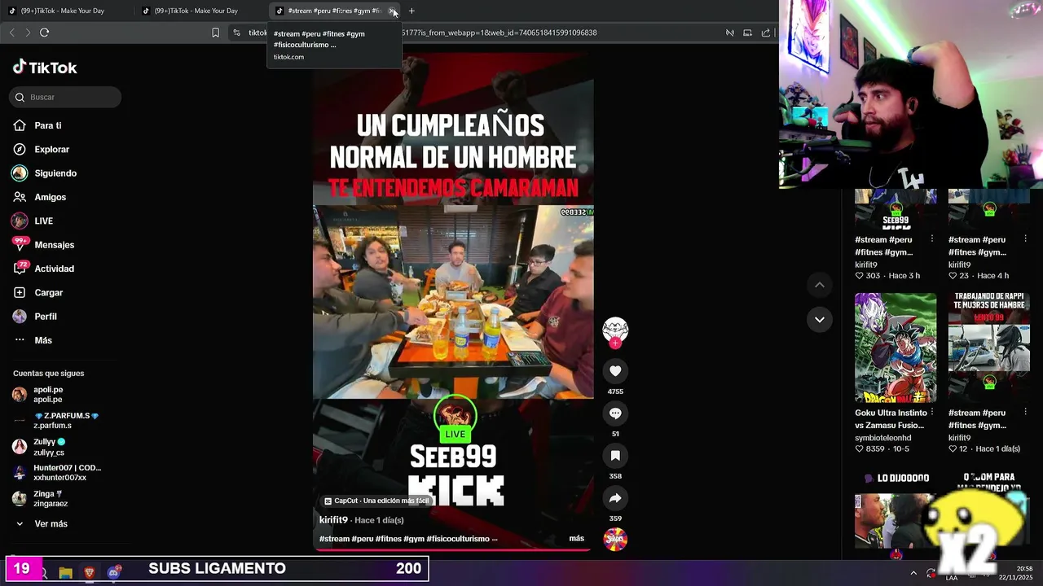Like the video with heart icon
Screen dimensions: 1043x586
click(615, 371)
